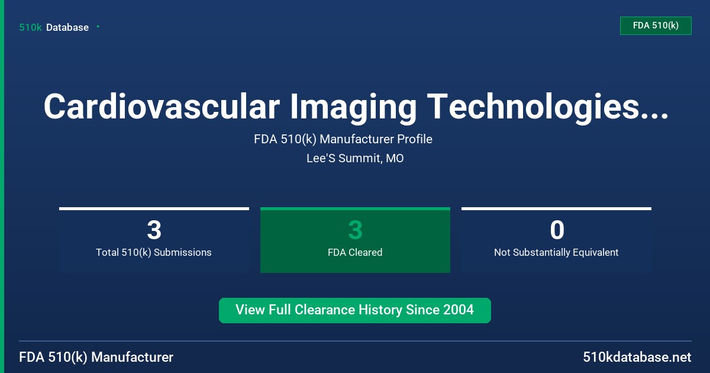Click the small green dot beside Database
710x373 pixels.
98,27
